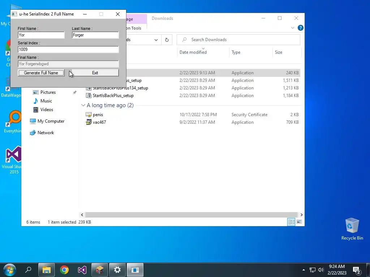Screen dimensions: 370x277
Task: Click the volume speaker tray icon
Action: [x=321, y=270]
